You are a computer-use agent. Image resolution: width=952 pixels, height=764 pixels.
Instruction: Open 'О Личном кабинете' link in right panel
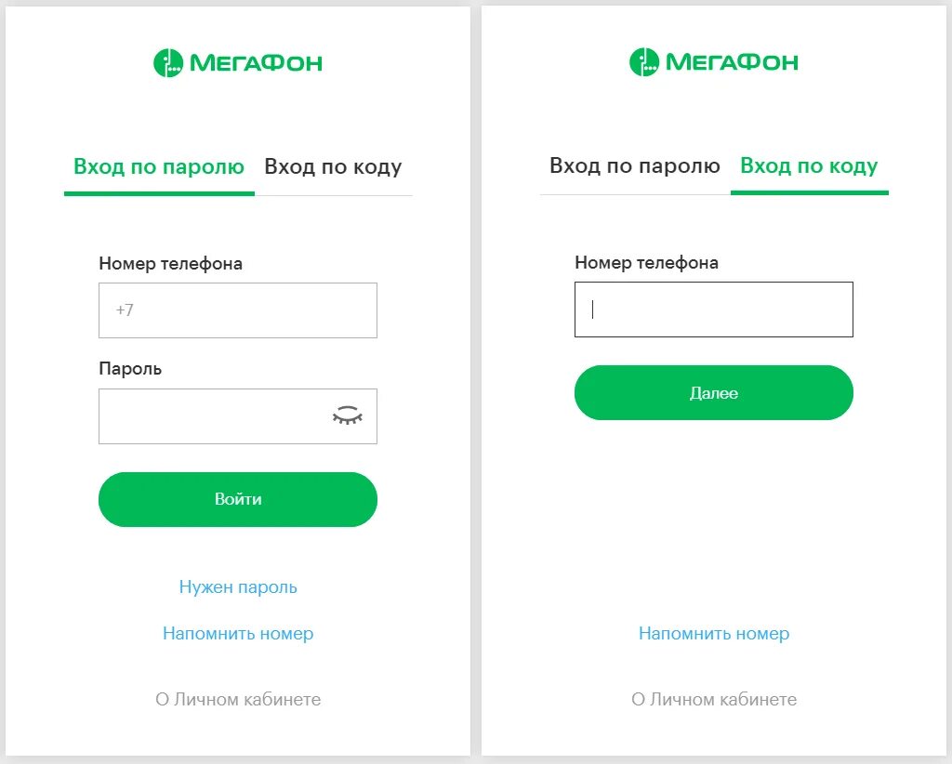click(x=714, y=699)
